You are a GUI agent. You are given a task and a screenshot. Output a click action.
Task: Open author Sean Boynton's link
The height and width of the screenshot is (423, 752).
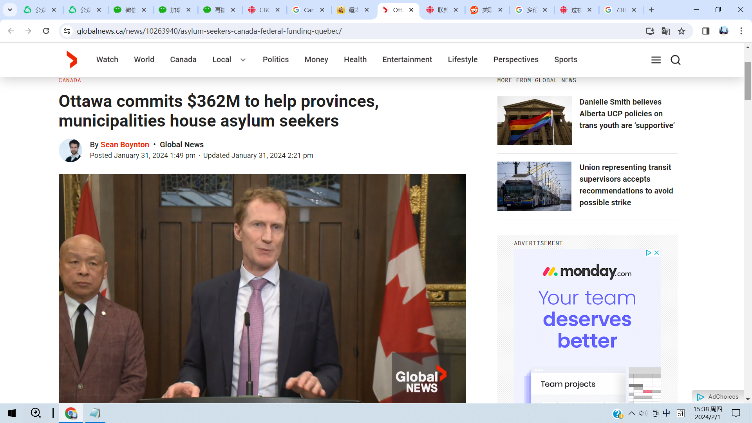(125, 145)
